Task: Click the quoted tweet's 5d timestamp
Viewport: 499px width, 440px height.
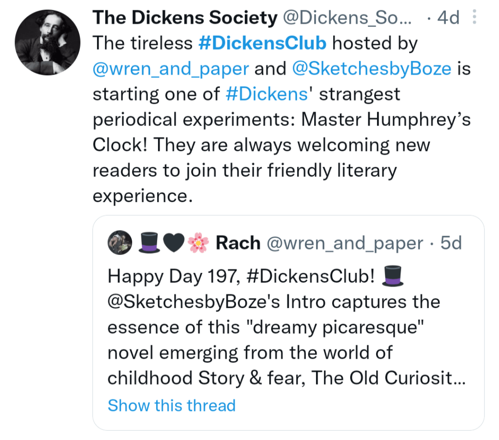Action: pos(451,243)
